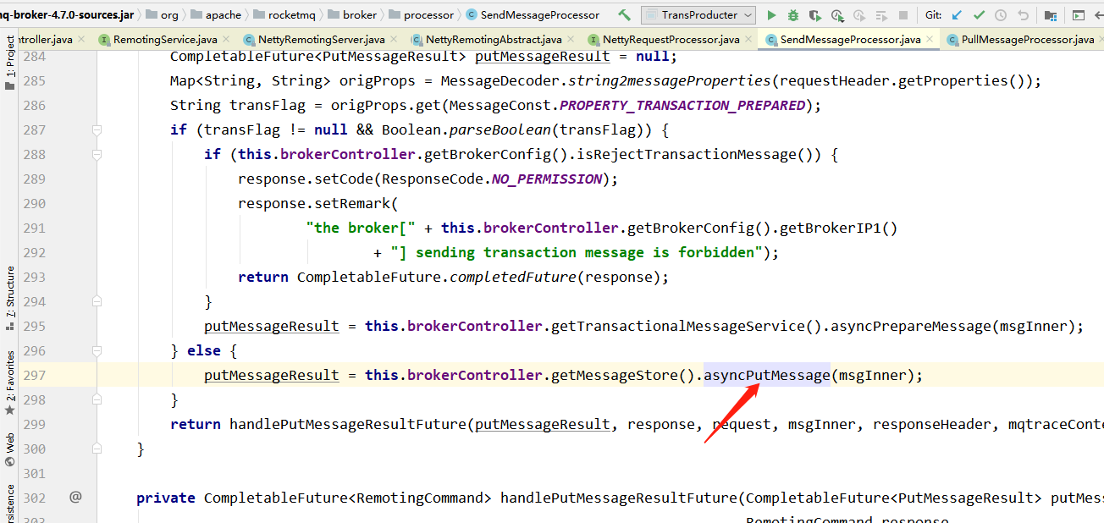Click the Build project hammer icon
This screenshot has width=1104, height=523.
pyautogui.click(x=625, y=15)
